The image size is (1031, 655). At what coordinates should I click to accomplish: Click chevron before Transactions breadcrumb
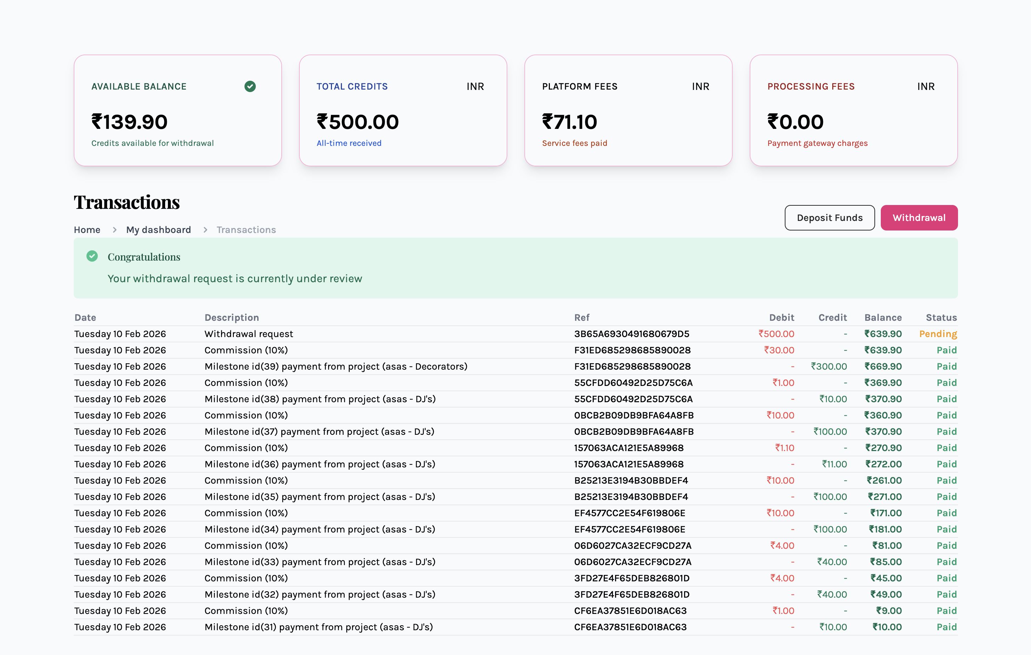tap(205, 230)
